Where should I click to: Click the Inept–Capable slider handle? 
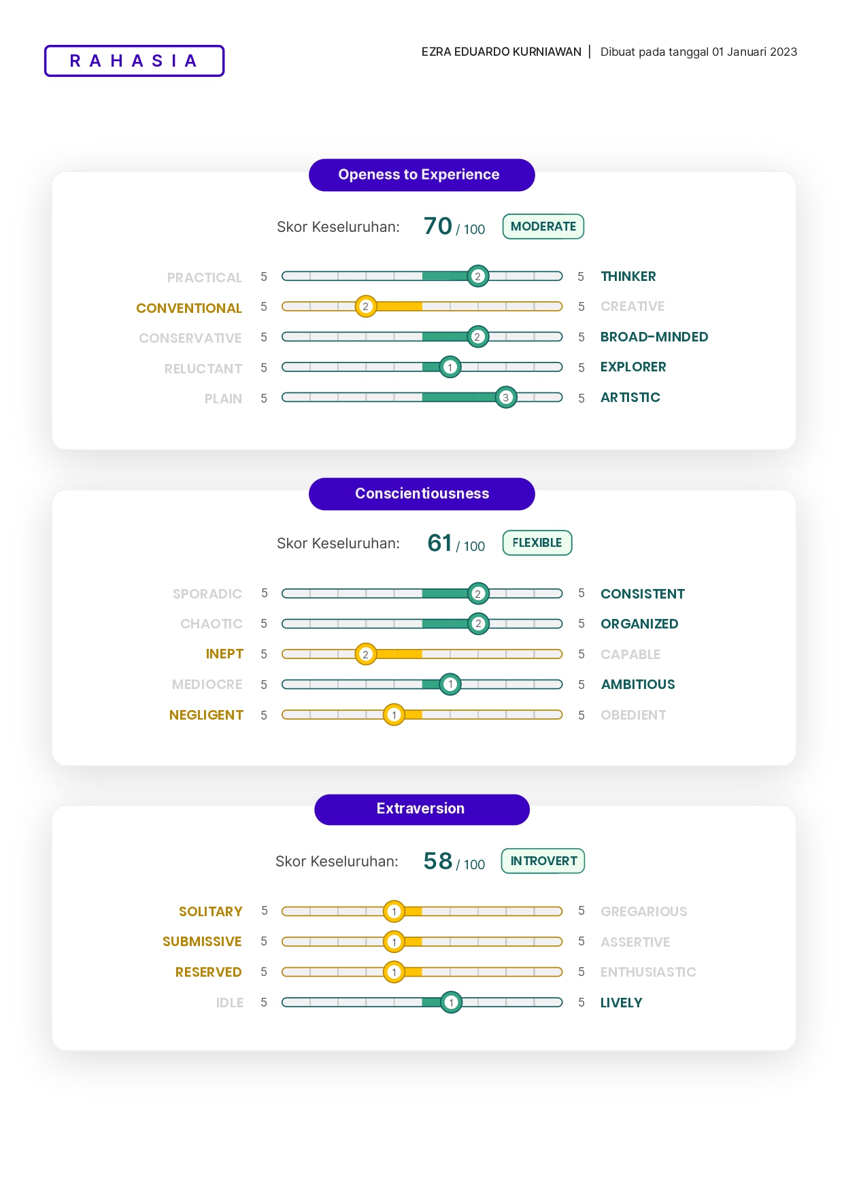pos(366,654)
